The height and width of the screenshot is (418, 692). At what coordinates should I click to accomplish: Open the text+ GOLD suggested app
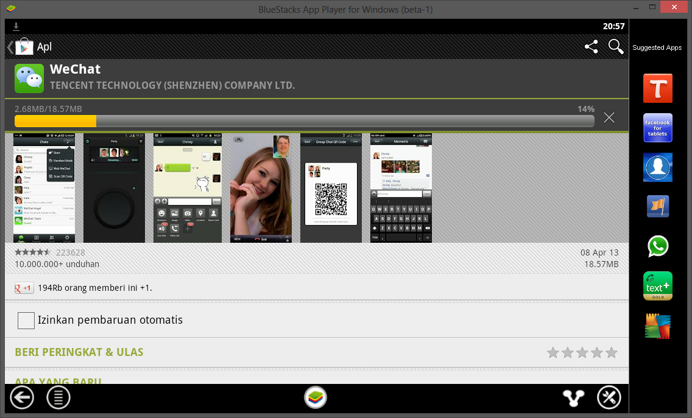[x=657, y=286]
